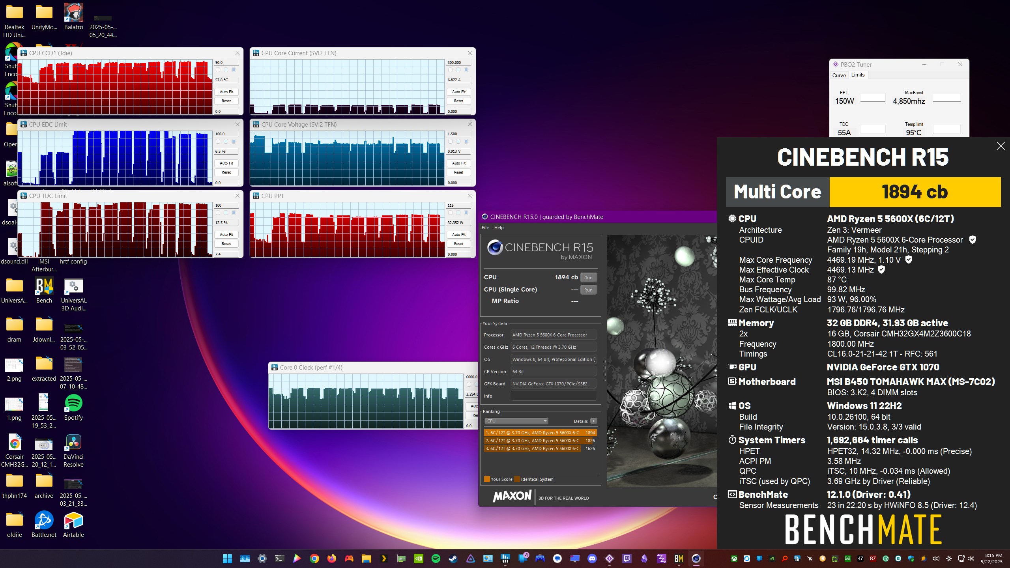Select the ranking entry scoring 1826
Screen dimensions: 1010x568
point(540,441)
